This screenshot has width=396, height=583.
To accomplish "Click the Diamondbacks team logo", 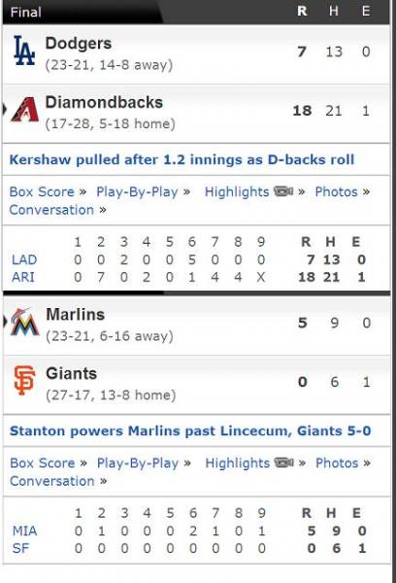I will pos(25,109).
